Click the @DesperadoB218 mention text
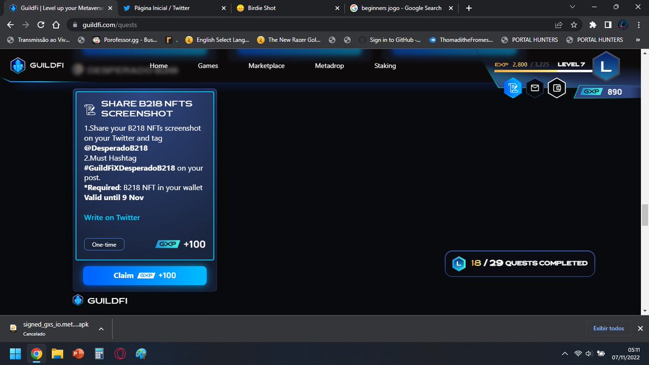Screen dimensions: 649x365 (116, 148)
